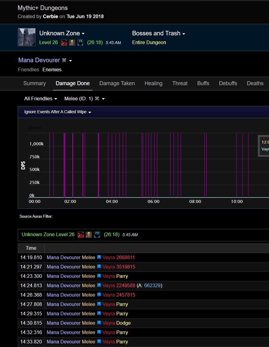
Task: Switch to Friendlies view
Action: (29, 70)
